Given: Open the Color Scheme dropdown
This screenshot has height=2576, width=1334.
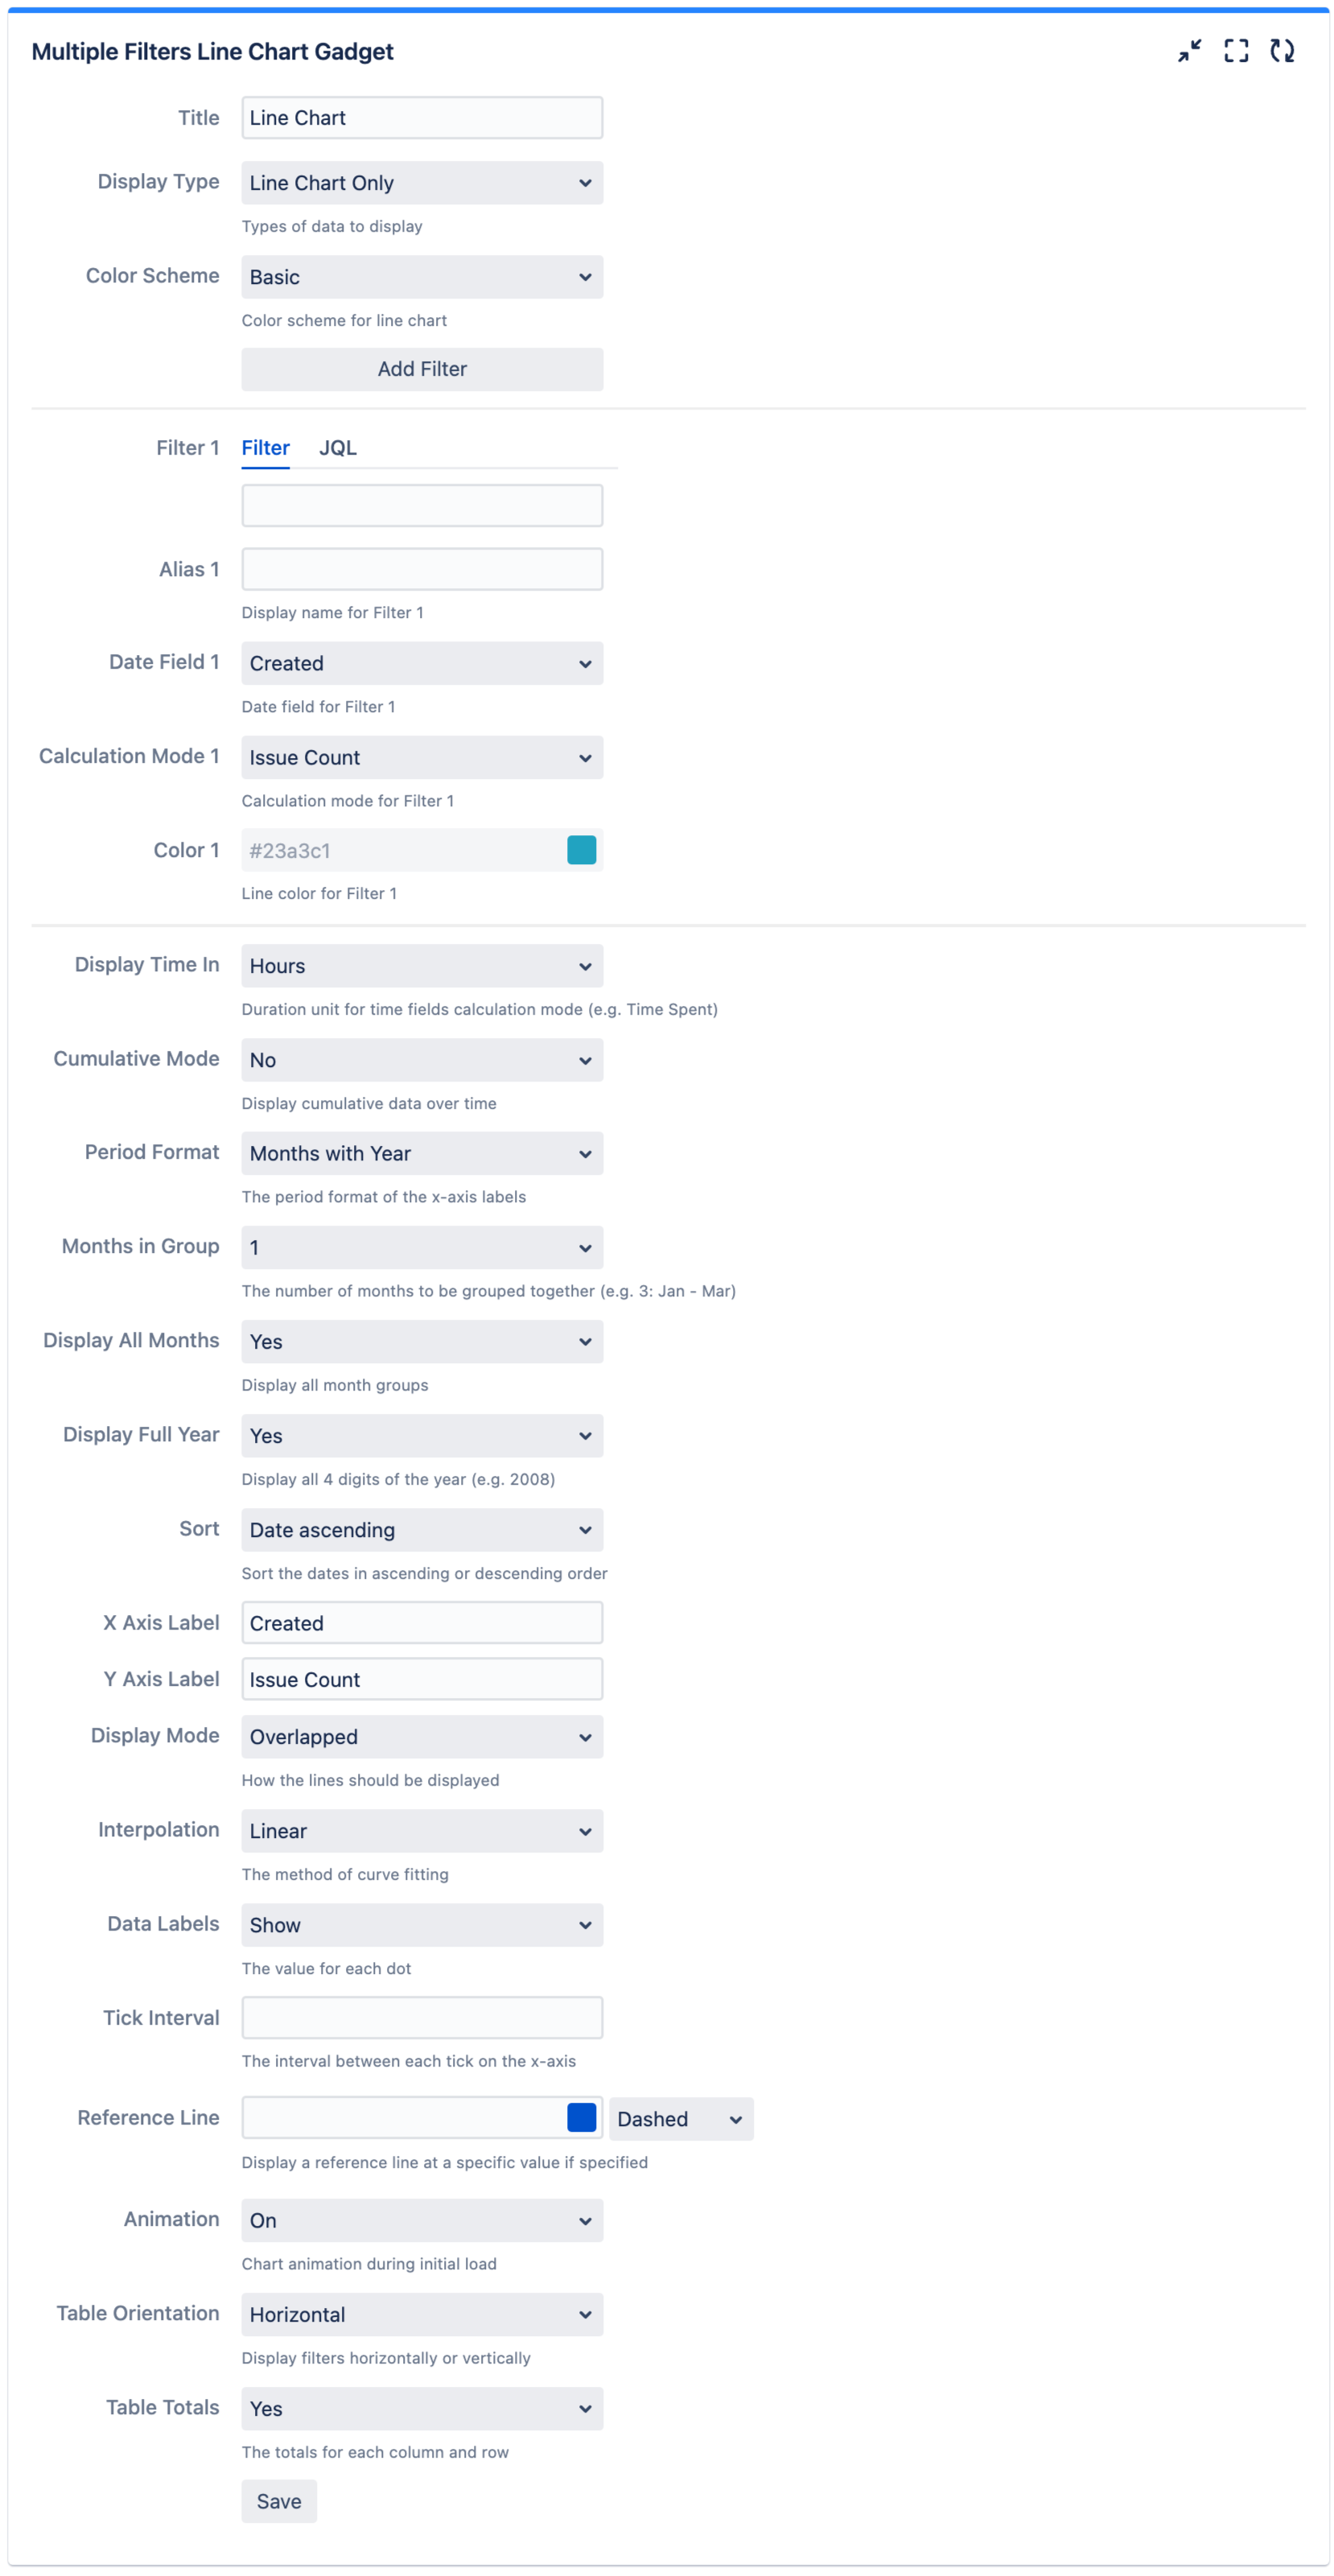Looking at the screenshot, I should click(x=421, y=276).
